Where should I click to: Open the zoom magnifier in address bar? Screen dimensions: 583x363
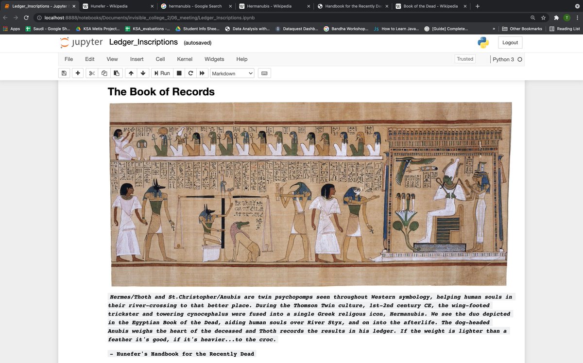[x=533, y=17]
